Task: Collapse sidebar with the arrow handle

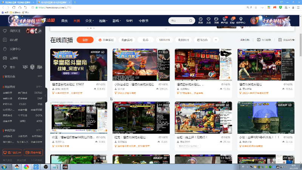Action: [x=46, y=96]
